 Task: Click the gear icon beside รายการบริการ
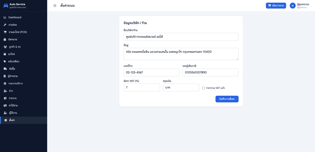tap(5, 84)
